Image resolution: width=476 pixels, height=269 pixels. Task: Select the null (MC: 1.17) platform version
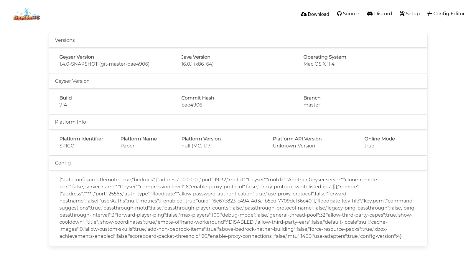tap(197, 146)
